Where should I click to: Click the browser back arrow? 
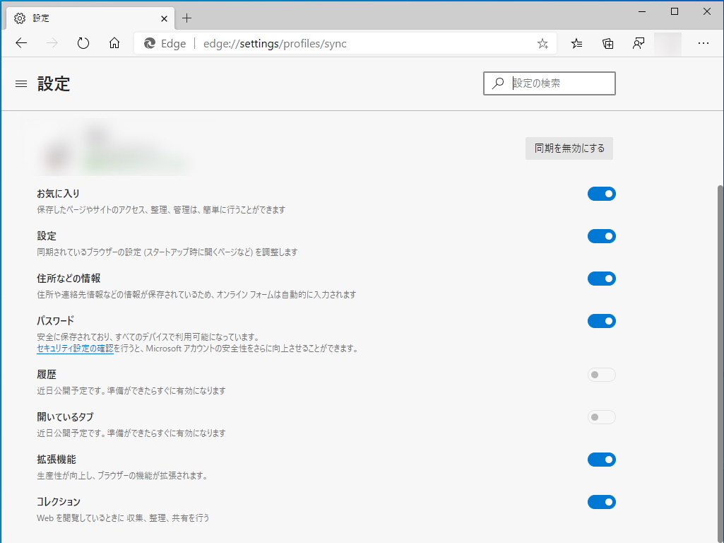(x=20, y=43)
